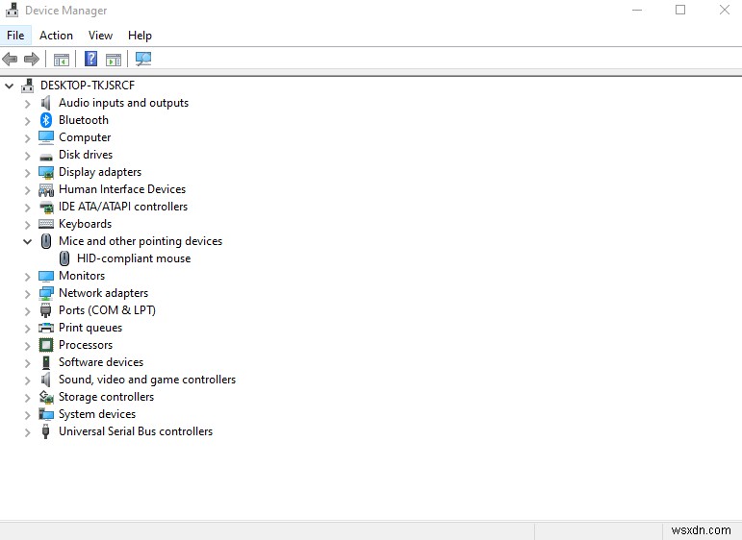Click the Ports (COM & LPT) icon
Screen dimensions: 742x540
45,310
